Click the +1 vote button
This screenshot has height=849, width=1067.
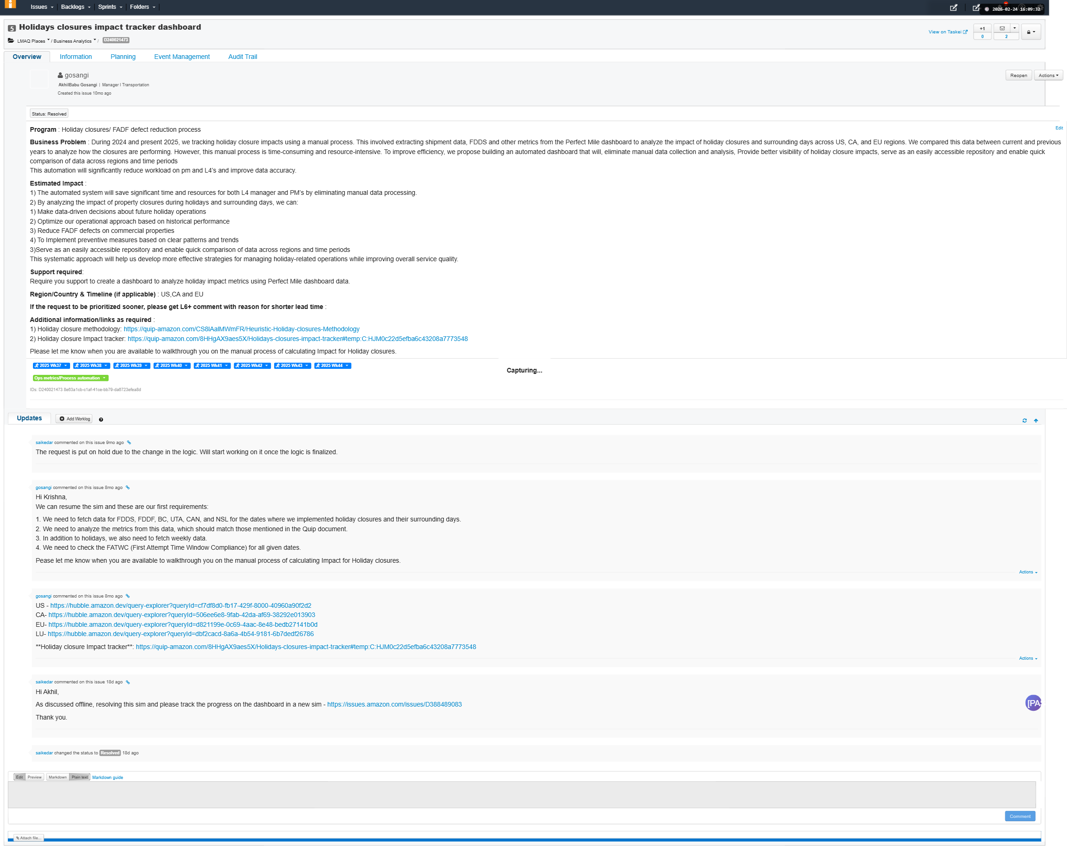pos(982,28)
